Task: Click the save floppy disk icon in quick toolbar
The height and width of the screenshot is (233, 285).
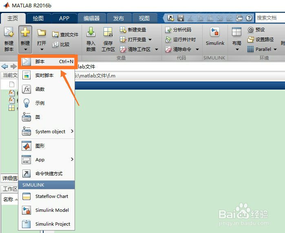Action: click(x=181, y=18)
